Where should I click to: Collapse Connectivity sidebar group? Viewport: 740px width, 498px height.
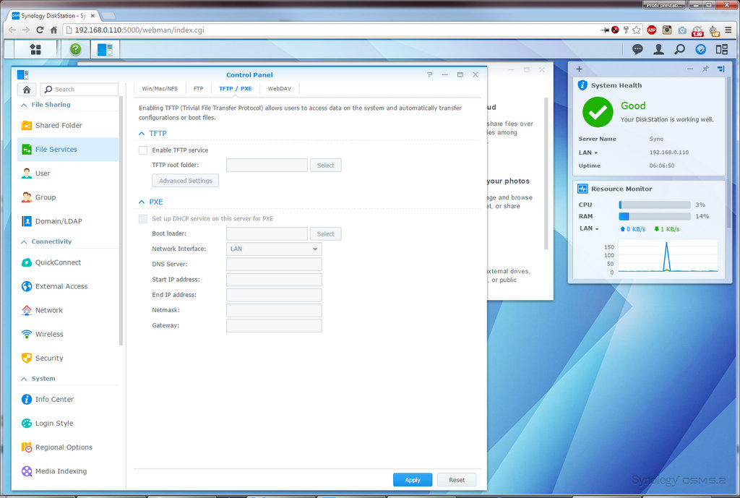[24, 242]
